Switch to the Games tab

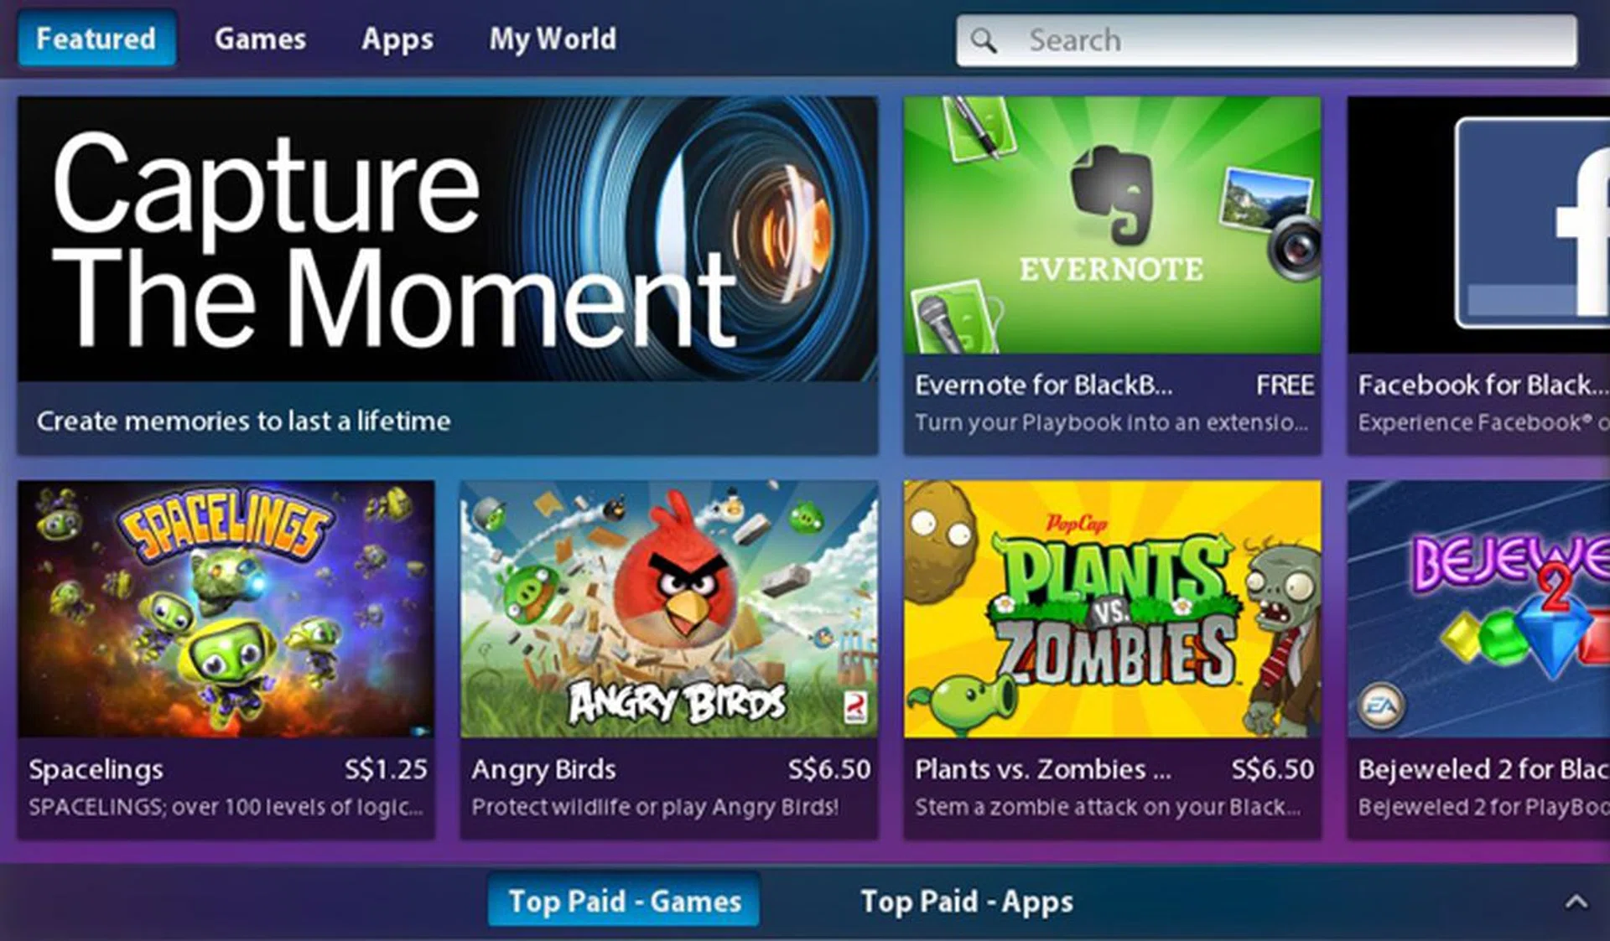(x=260, y=39)
